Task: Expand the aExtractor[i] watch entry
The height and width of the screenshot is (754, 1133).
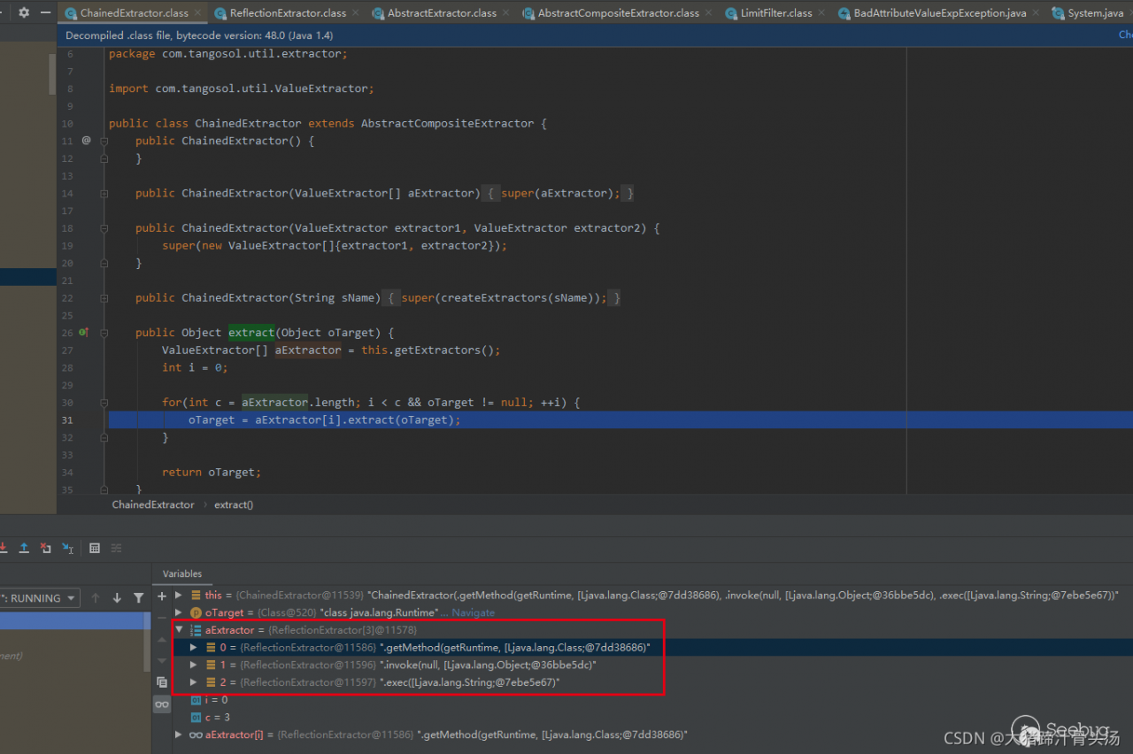Action: tap(179, 735)
